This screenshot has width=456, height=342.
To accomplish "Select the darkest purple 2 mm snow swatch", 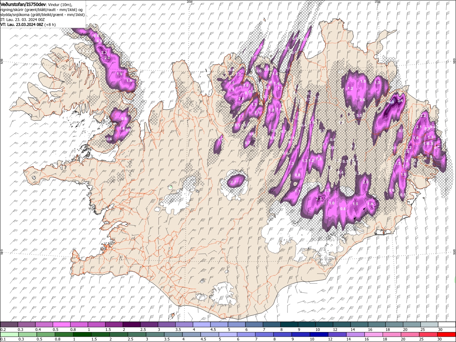I will pyautogui.click(x=131, y=325).
